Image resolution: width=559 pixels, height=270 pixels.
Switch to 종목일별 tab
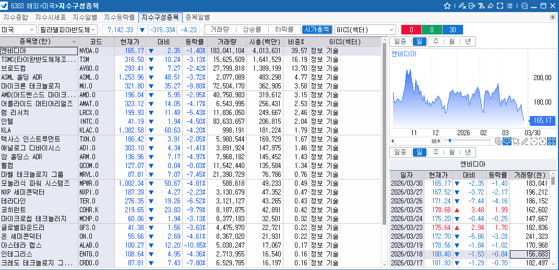tap(197, 17)
